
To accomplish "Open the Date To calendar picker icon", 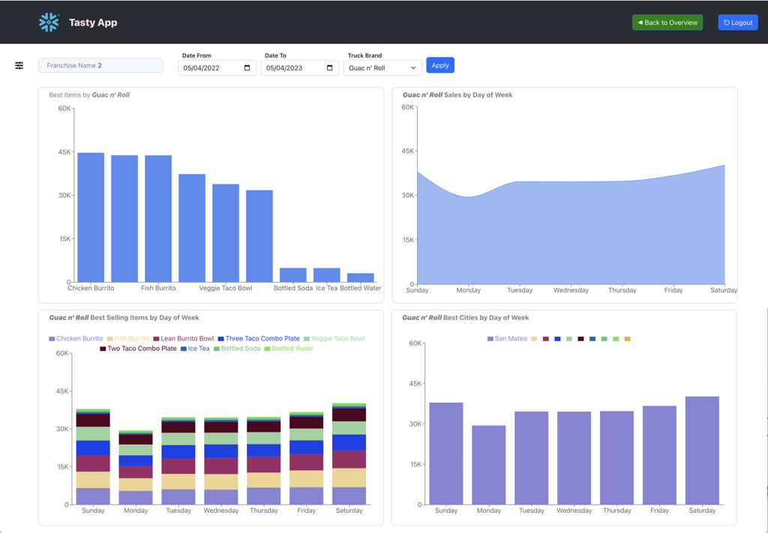I will click(x=329, y=68).
